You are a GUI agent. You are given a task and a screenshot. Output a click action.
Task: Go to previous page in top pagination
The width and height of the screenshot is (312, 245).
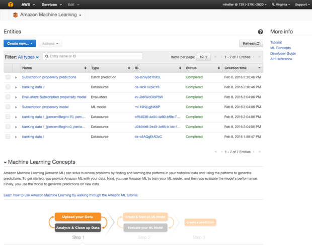tap(221, 57)
